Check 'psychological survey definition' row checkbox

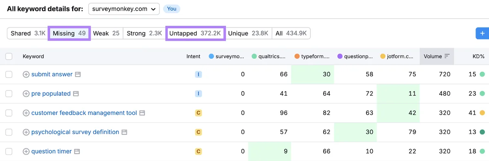tap(9, 132)
